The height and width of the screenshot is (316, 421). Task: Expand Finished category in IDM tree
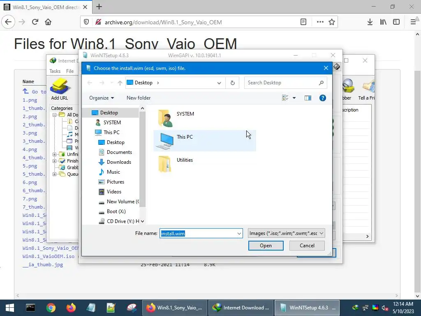[54, 161]
